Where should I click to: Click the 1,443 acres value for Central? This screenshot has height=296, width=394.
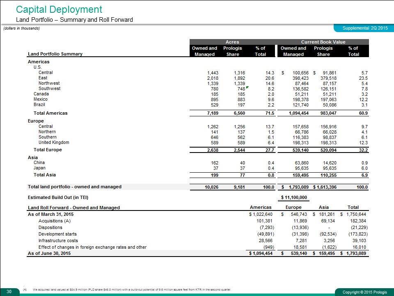click(x=213, y=73)
